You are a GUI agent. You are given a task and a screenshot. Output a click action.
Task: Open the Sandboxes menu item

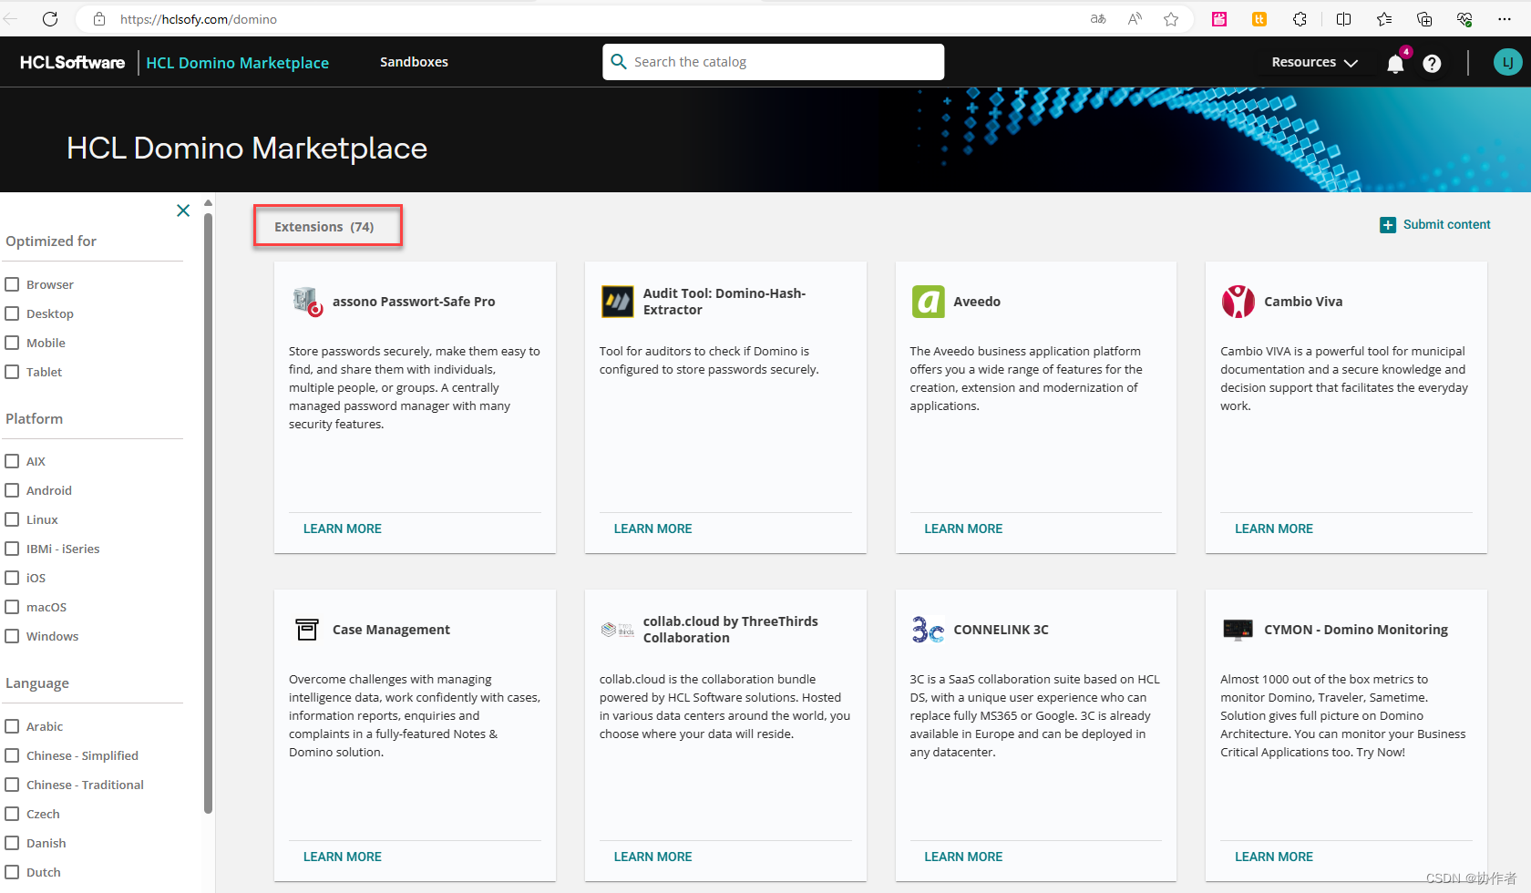coord(414,62)
